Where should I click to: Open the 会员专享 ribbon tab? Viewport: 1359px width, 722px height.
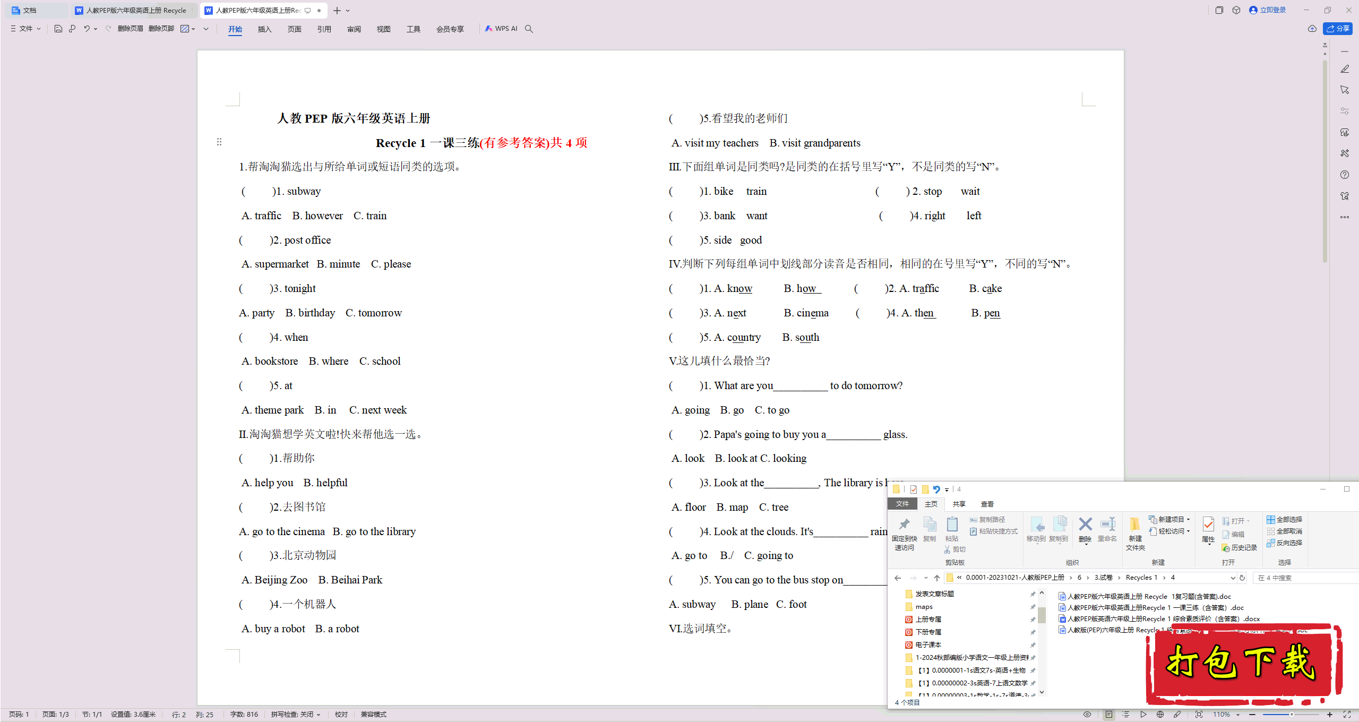(x=450, y=29)
